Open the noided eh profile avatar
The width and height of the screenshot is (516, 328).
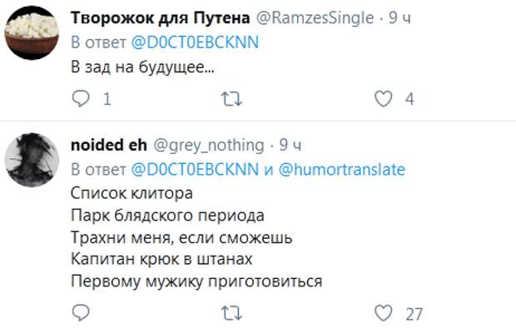(x=32, y=160)
